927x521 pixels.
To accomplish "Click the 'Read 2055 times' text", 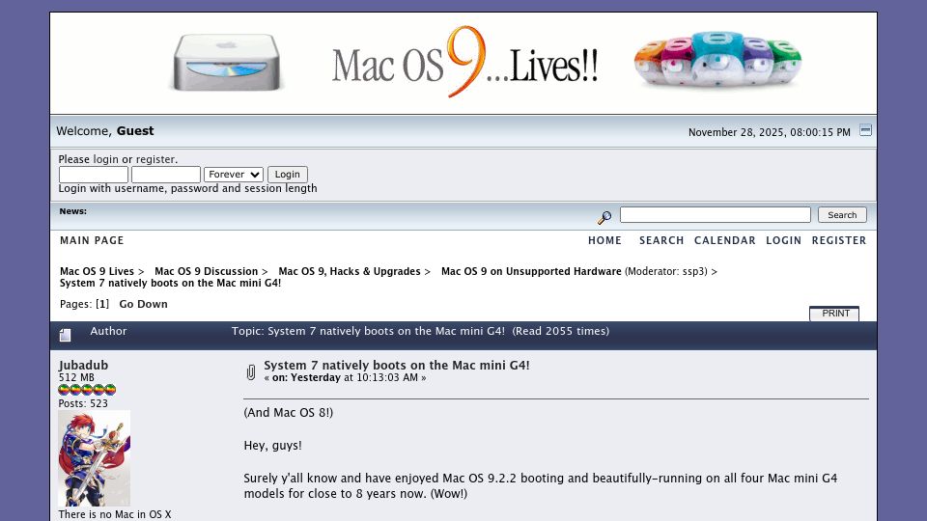I will [560, 331].
